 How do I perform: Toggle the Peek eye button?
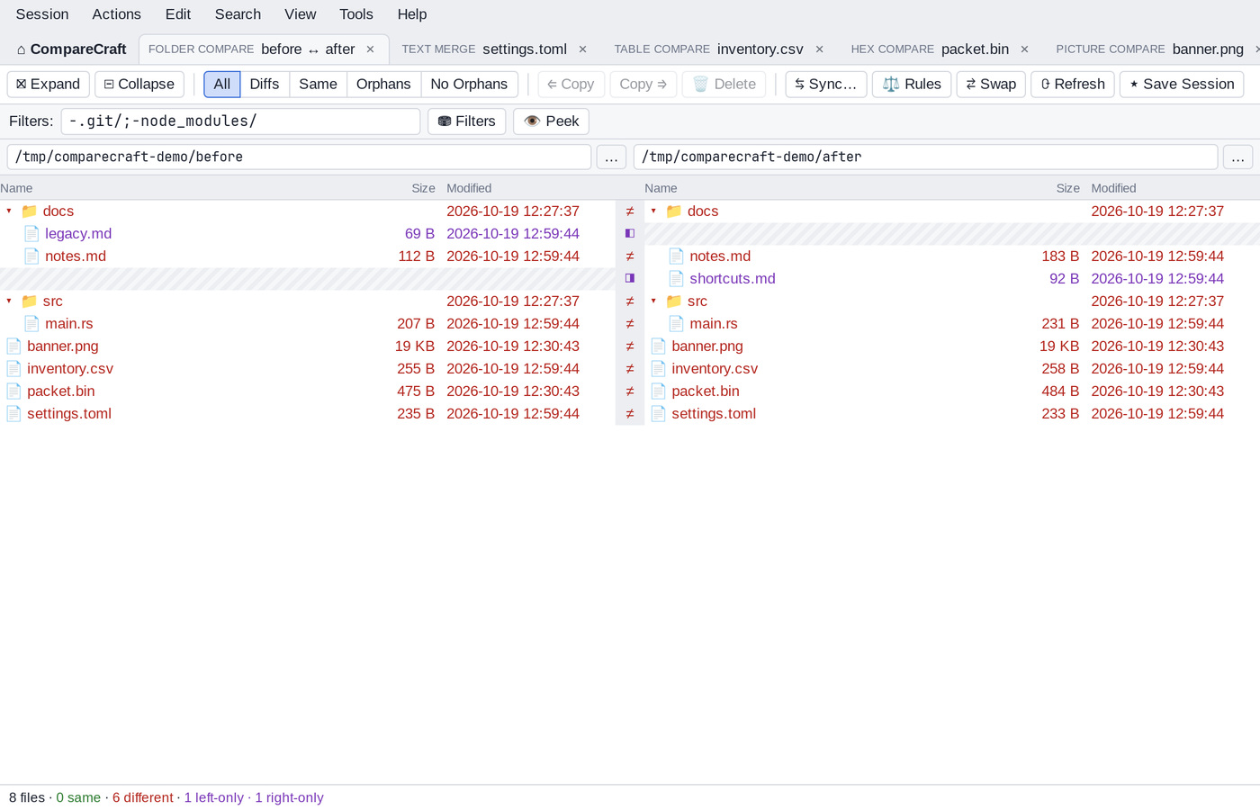551,121
